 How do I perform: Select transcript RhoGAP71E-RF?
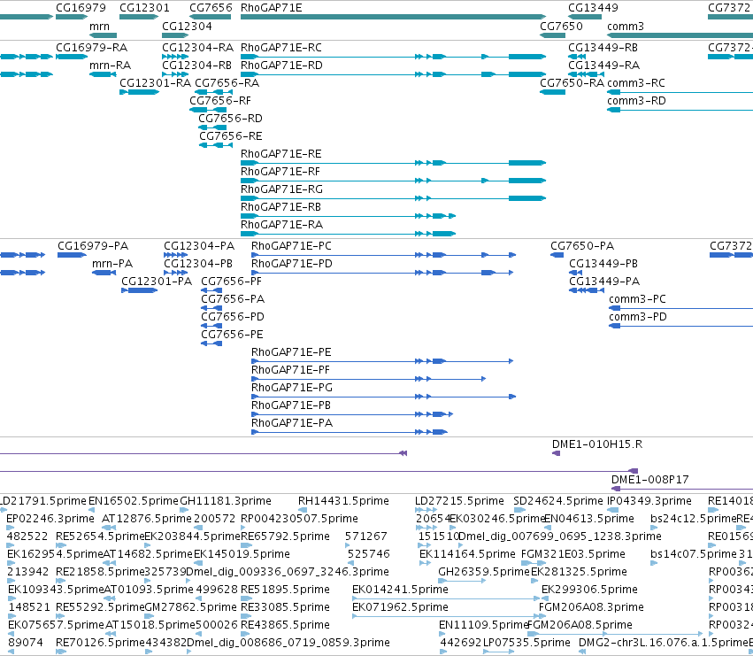click(280, 172)
